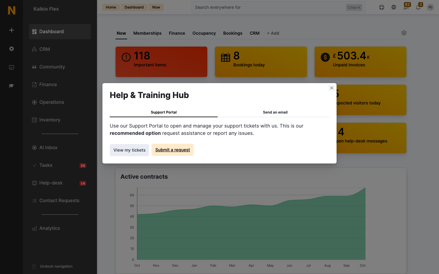
Task: Open expected visitors today card
Action: pos(371,100)
